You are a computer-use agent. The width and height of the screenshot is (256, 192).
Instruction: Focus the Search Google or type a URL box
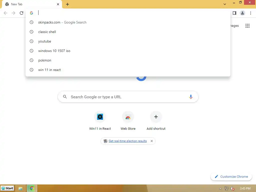[128, 97]
